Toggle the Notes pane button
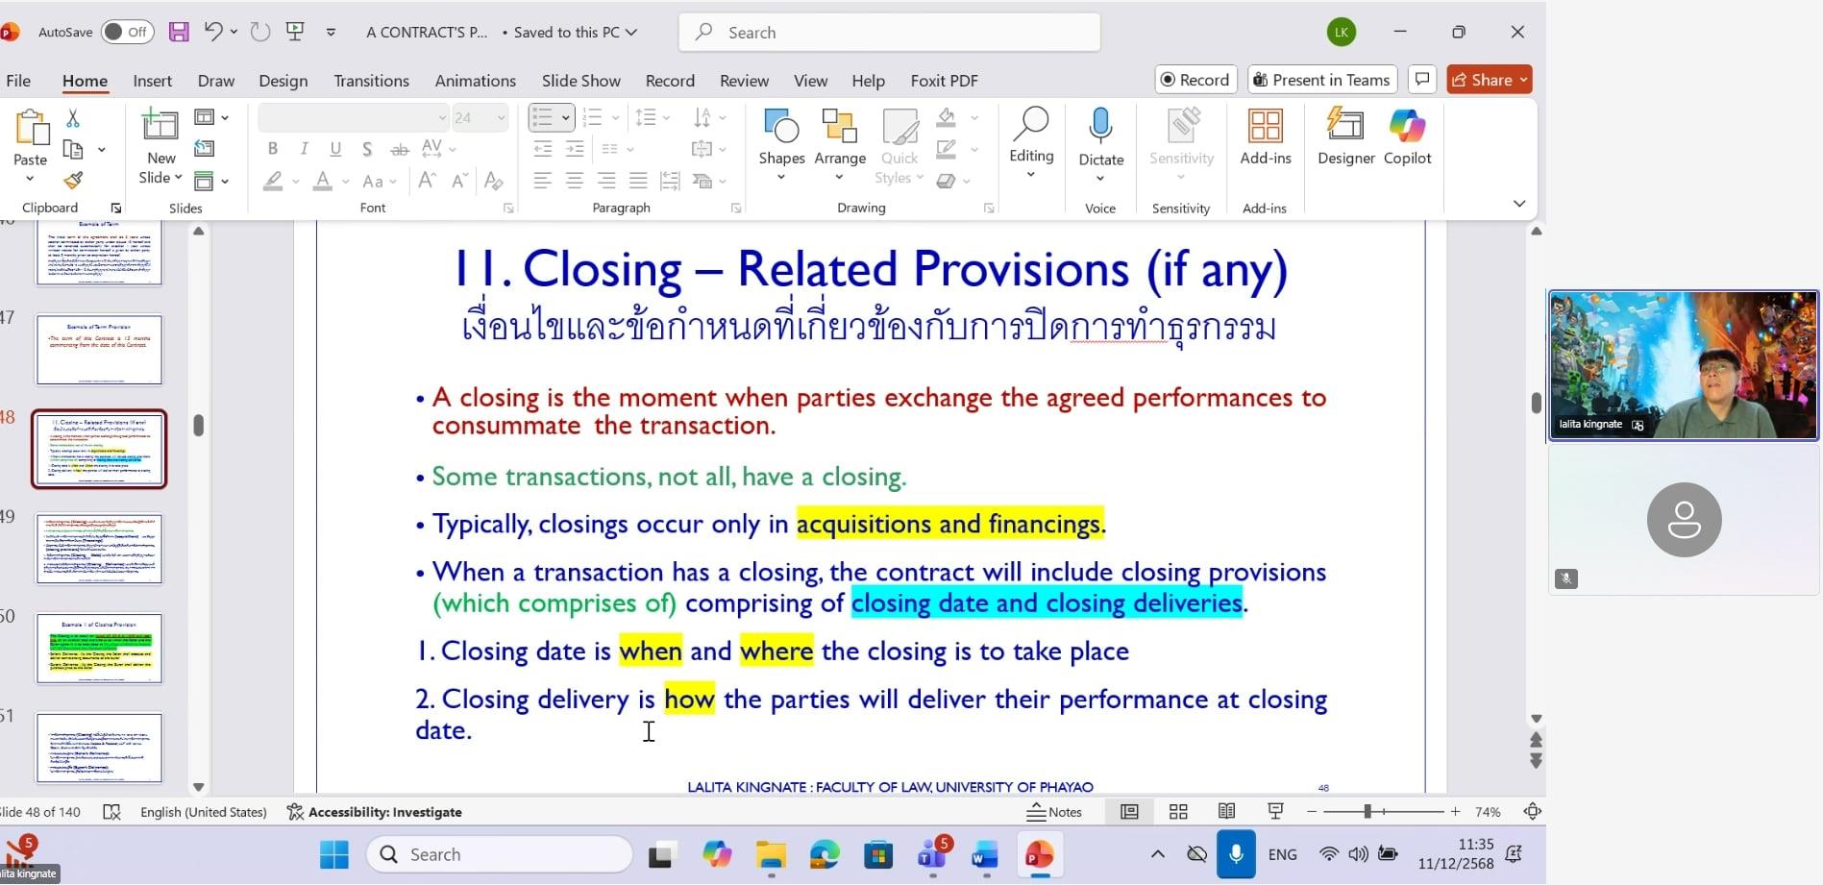 1054,812
